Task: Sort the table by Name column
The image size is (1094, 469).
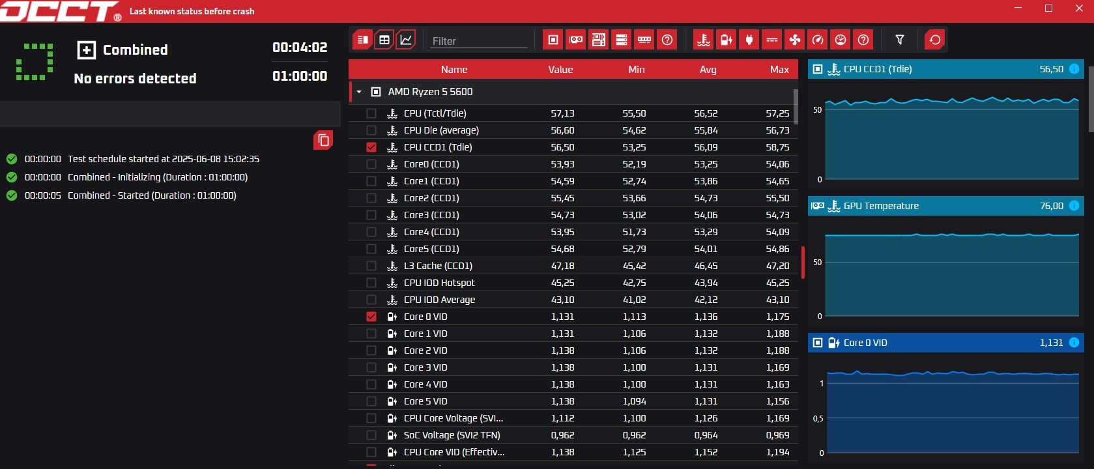Action: click(454, 70)
